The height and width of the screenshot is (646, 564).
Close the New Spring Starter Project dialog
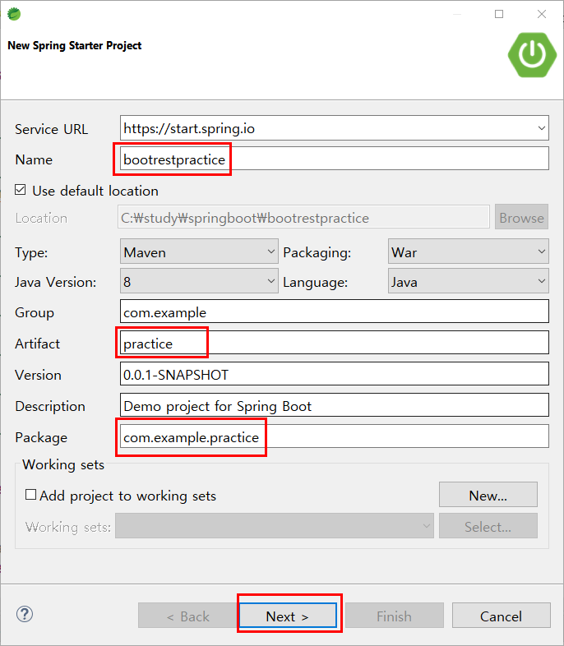542,14
